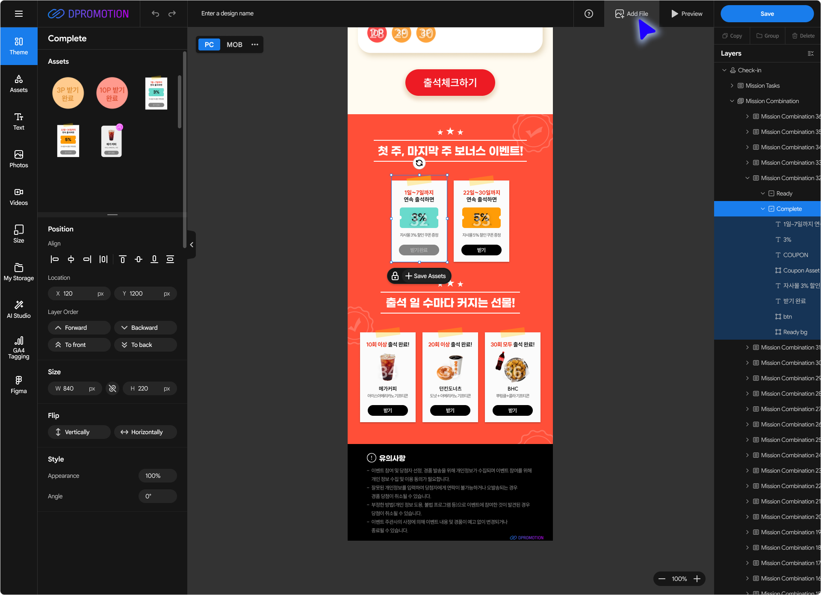Open the Text sidebar panel

[x=19, y=121]
